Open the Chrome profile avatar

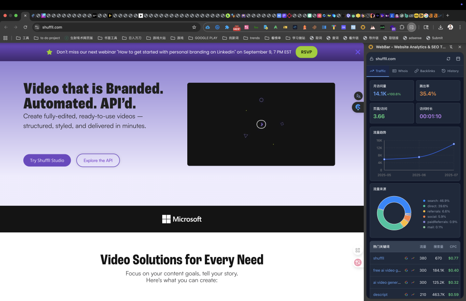450,27
